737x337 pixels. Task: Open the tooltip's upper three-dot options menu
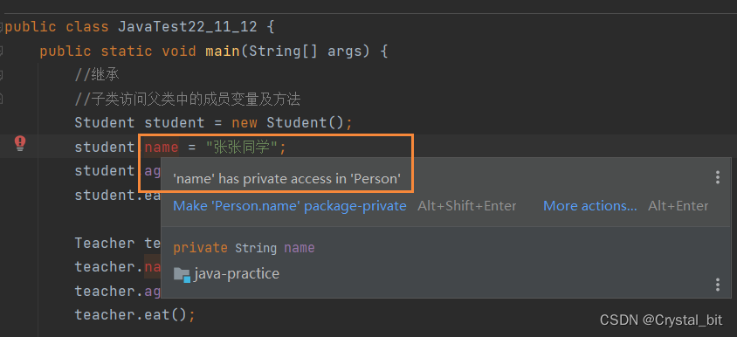click(717, 177)
